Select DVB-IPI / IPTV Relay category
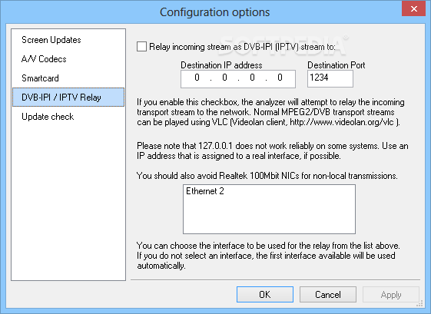The width and height of the screenshot is (431, 314). pos(68,98)
